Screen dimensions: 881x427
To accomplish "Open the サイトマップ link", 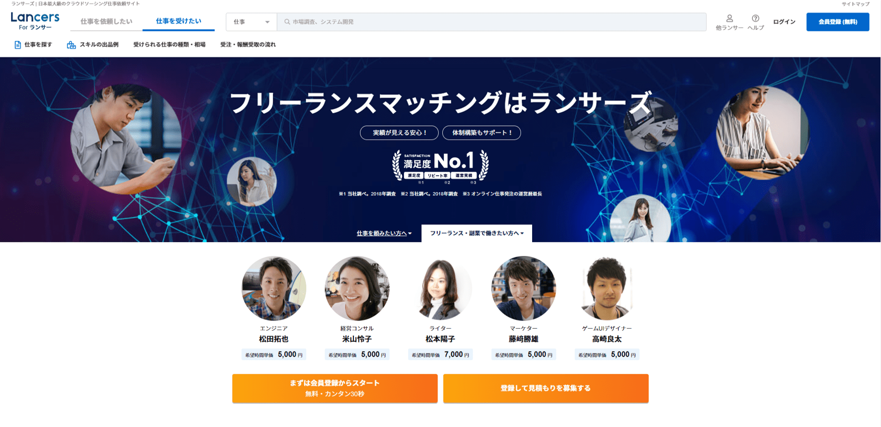I will pos(856,4).
